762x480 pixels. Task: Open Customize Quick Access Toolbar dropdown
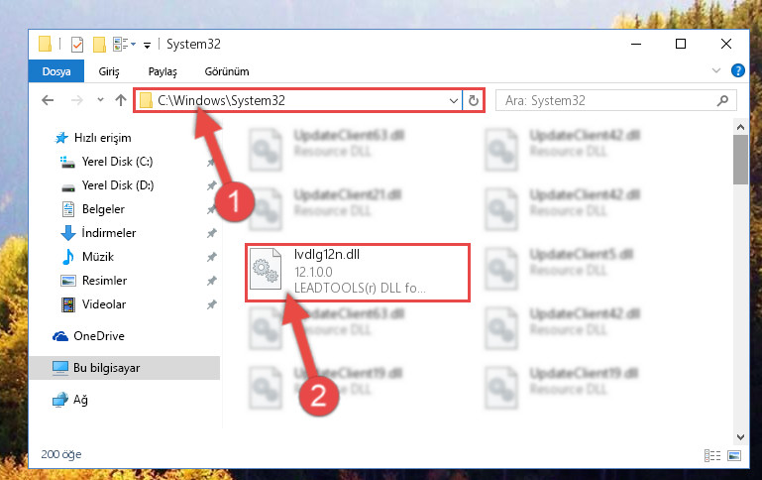coord(147,46)
